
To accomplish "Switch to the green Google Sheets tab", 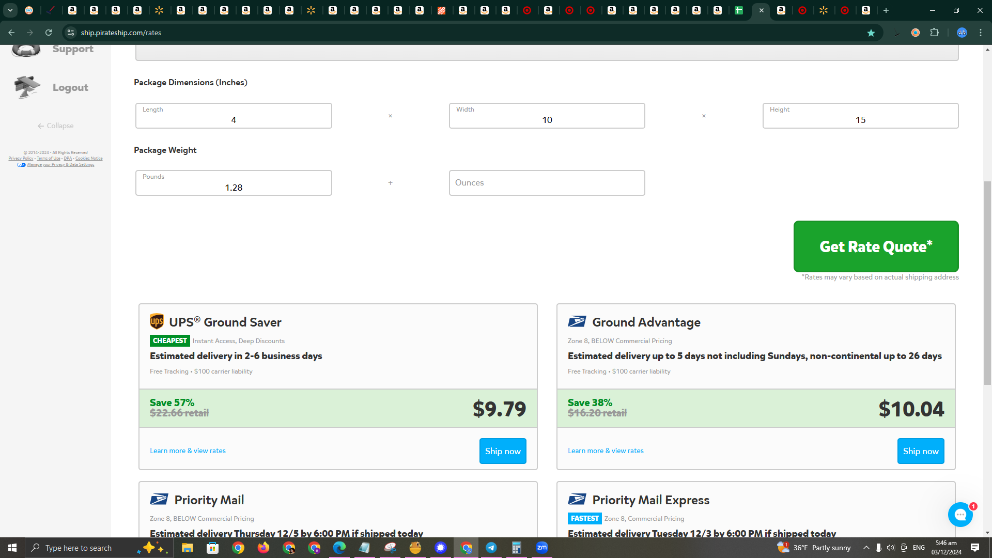I will 739,10.
